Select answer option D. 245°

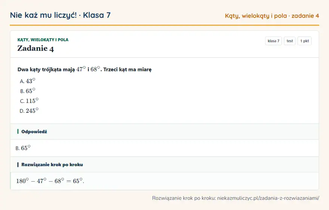pyautogui.click(x=29, y=111)
